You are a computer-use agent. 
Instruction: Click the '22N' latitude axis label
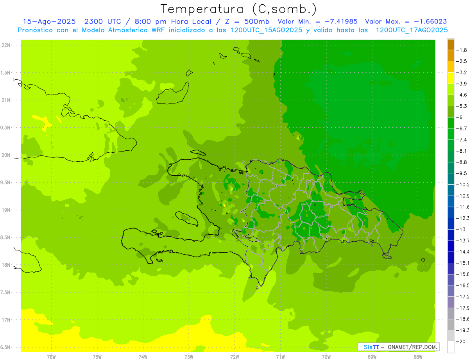[5, 45]
